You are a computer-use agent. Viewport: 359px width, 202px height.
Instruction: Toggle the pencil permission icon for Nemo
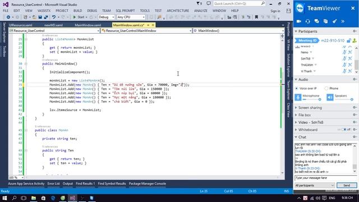[x=350, y=52]
